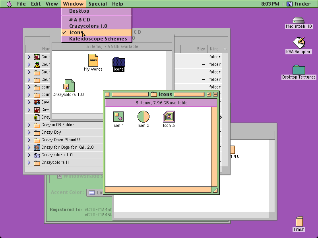Open the Macintosh HD drive icon

pyautogui.click(x=299, y=20)
